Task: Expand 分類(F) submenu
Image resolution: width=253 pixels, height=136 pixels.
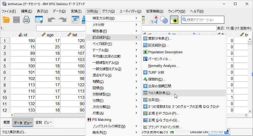Action: coord(113,101)
